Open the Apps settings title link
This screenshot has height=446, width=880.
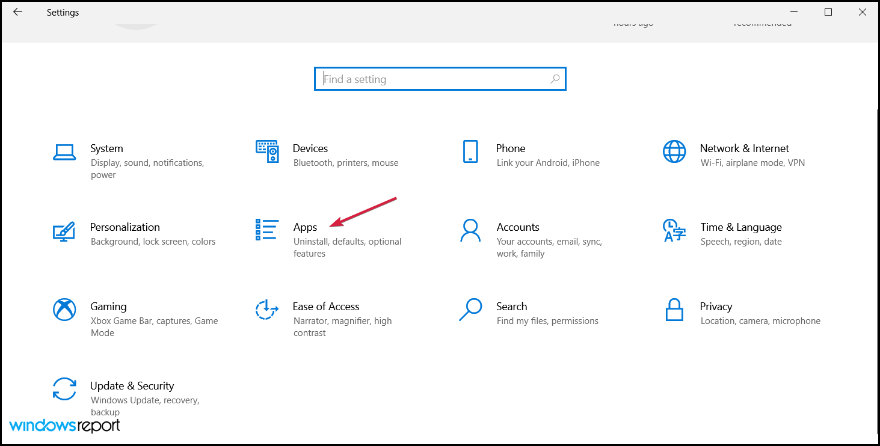(305, 227)
